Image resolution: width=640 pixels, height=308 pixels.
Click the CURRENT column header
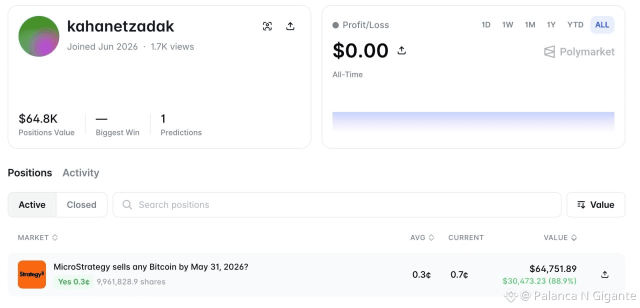pyautogui.click(x=466, y=237)
